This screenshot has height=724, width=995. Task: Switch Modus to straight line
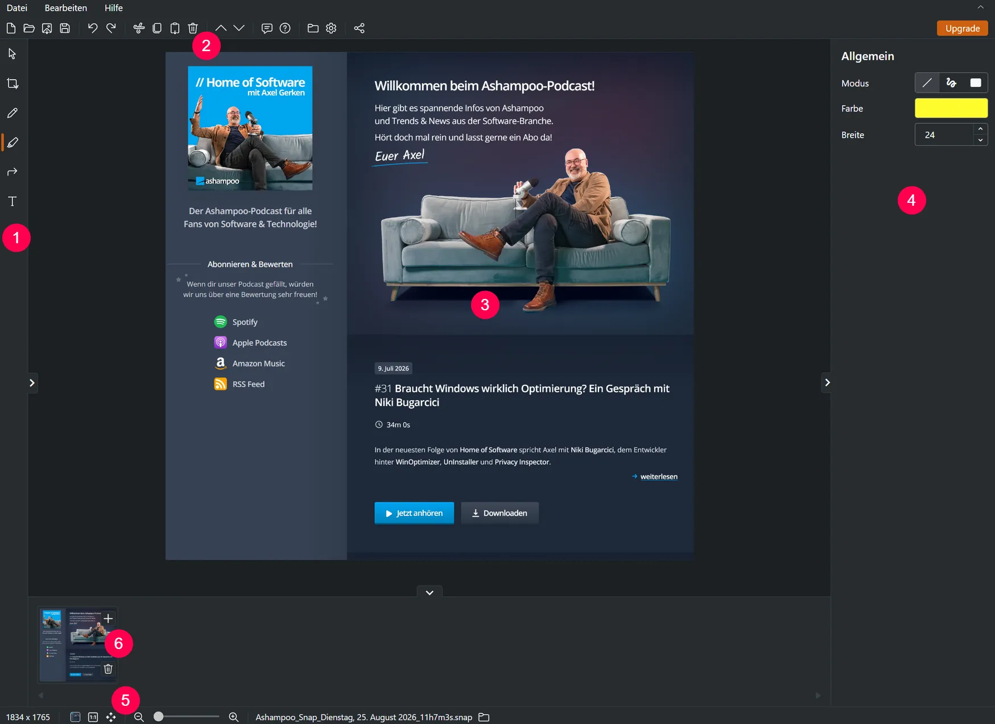[927, 83]
